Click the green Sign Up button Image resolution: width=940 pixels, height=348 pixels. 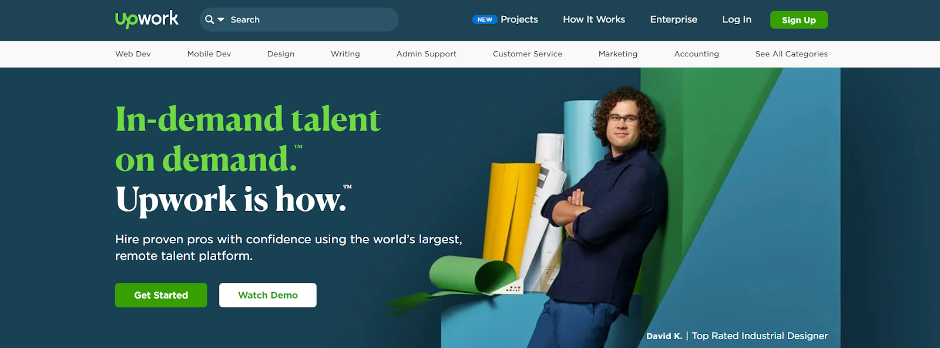click(798, 20)
